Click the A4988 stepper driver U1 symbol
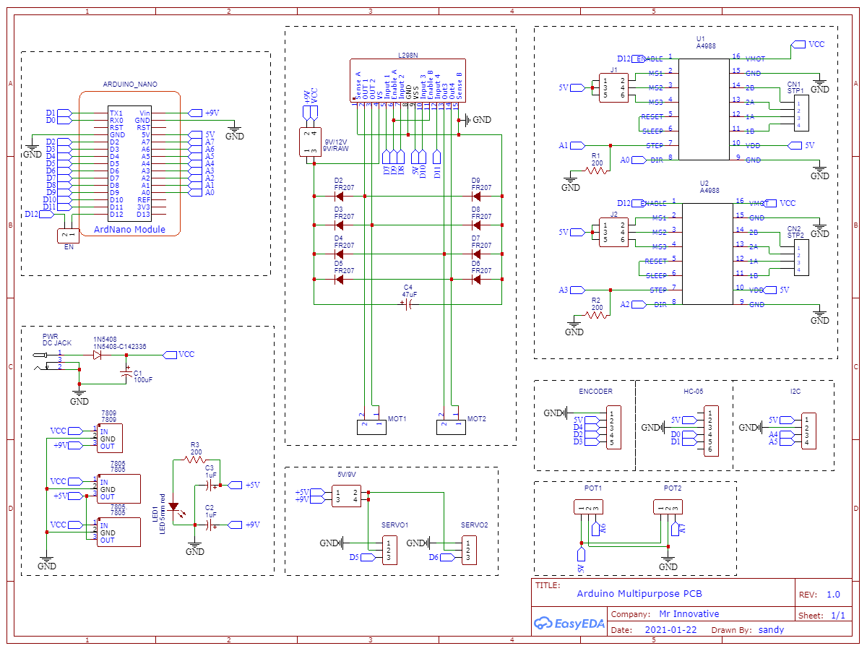 [704, 108]
